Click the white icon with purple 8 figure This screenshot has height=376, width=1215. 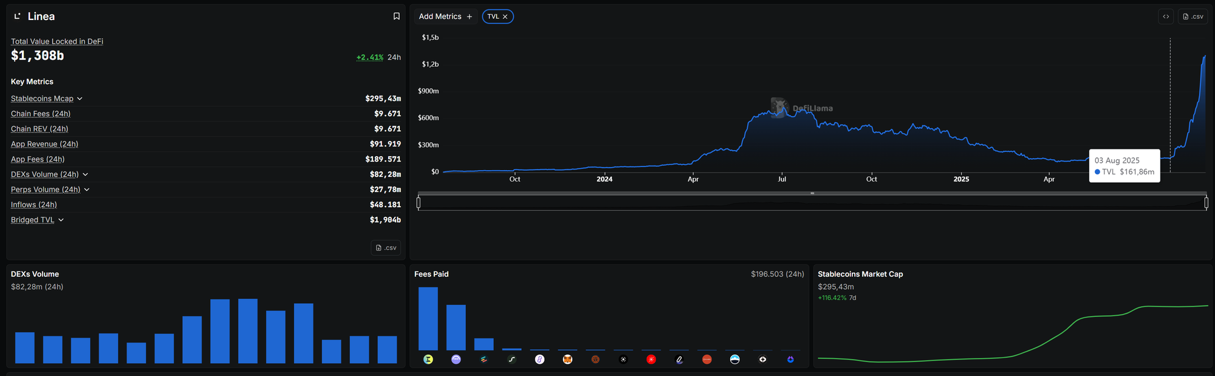tap(539, 360)
